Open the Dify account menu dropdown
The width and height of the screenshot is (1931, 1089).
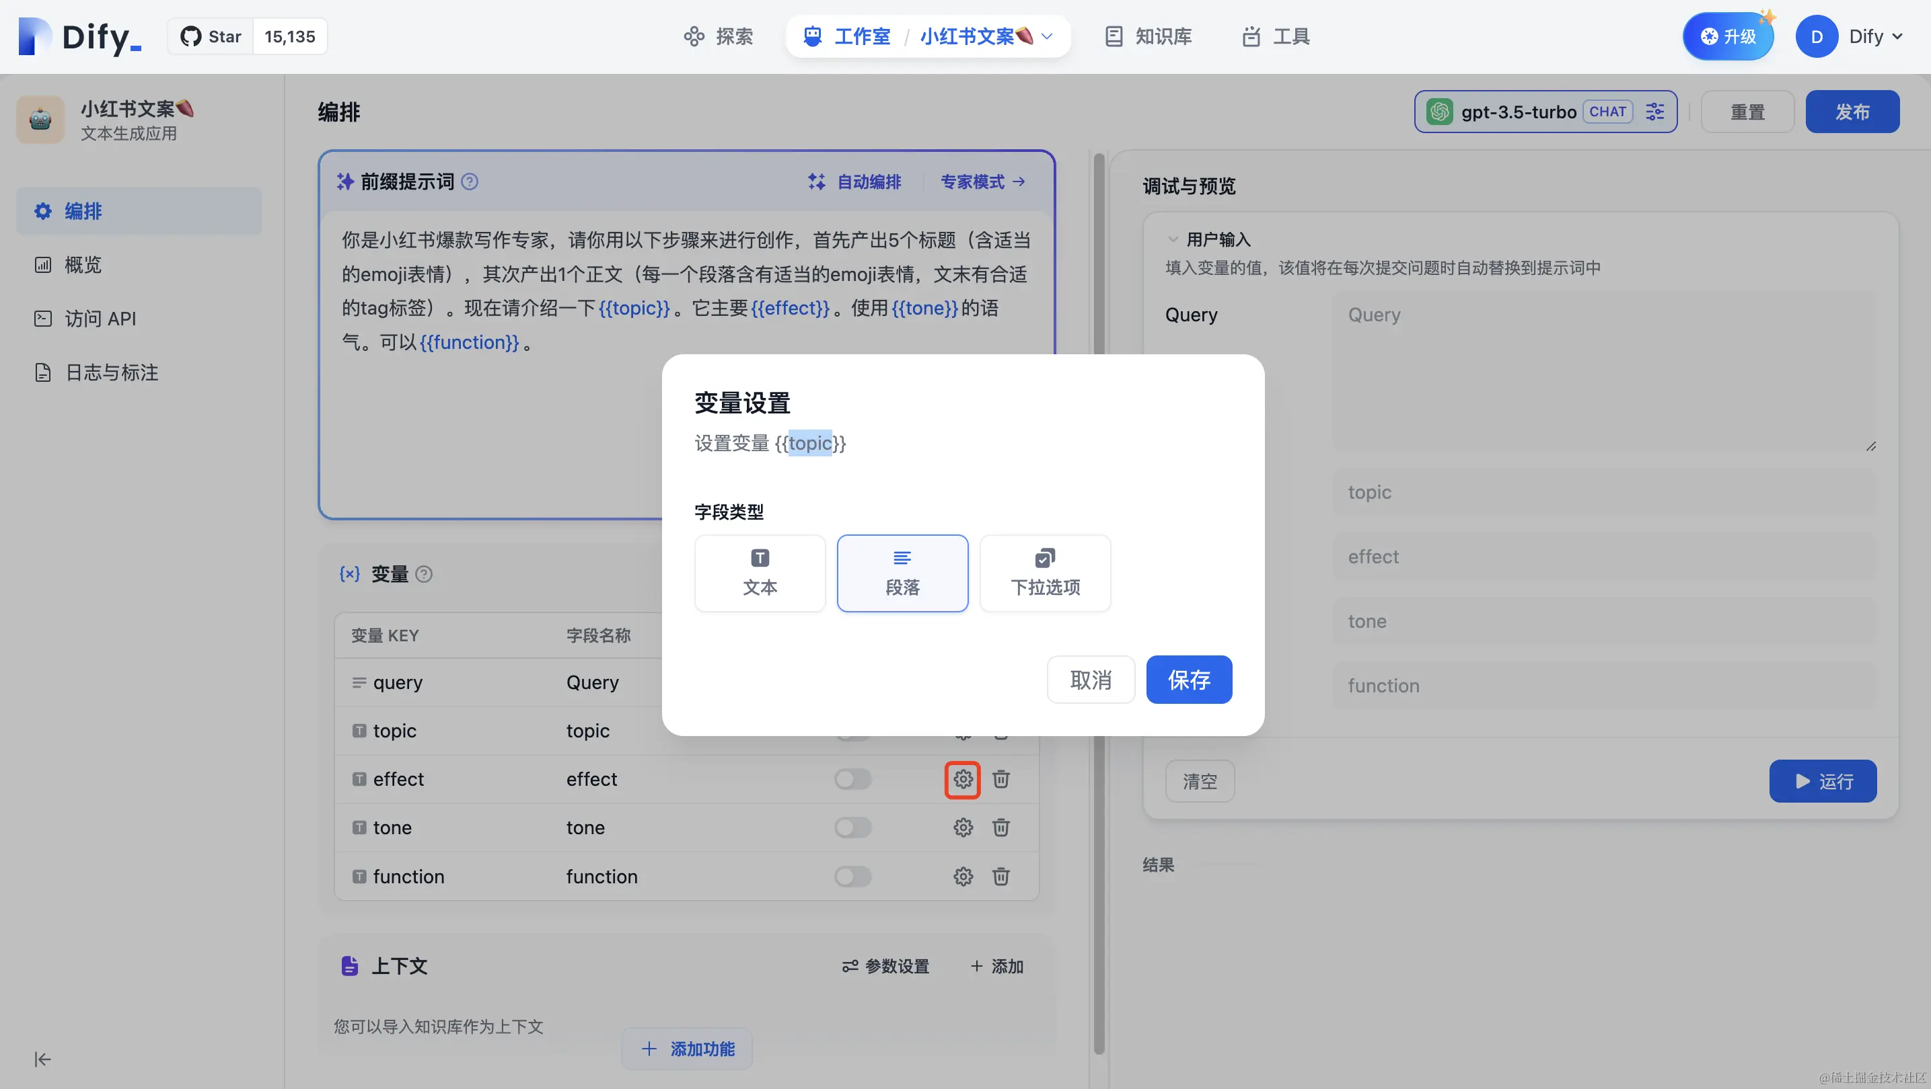coord(1874,36)
